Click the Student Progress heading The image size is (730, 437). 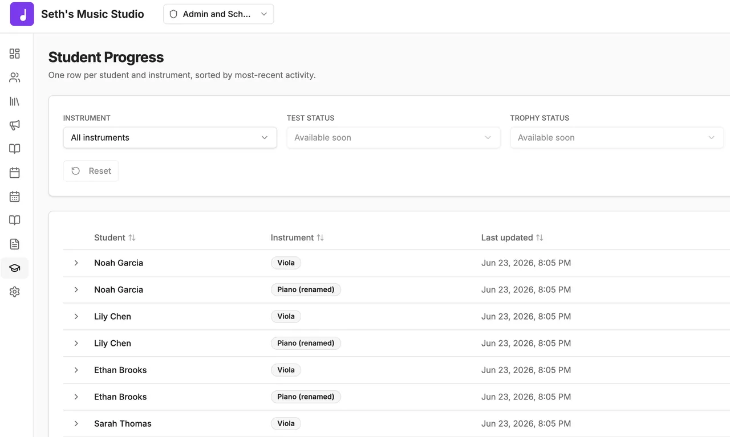click(106, 57)
